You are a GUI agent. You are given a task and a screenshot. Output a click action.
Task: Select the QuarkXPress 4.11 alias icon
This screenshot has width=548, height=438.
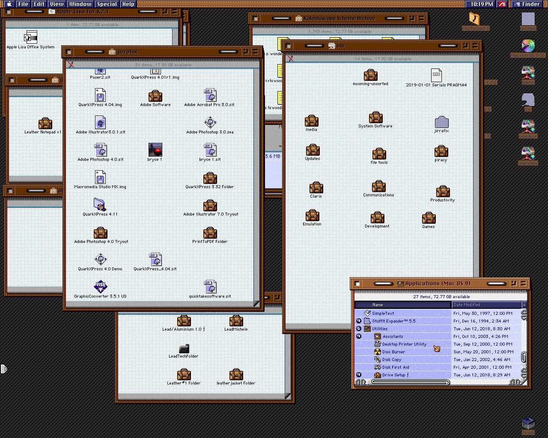(100, 205)
